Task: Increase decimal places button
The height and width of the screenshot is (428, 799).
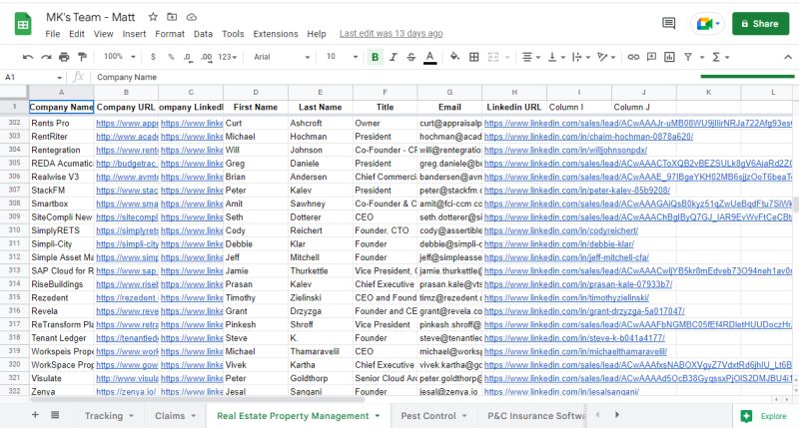Action: (207, 57)
